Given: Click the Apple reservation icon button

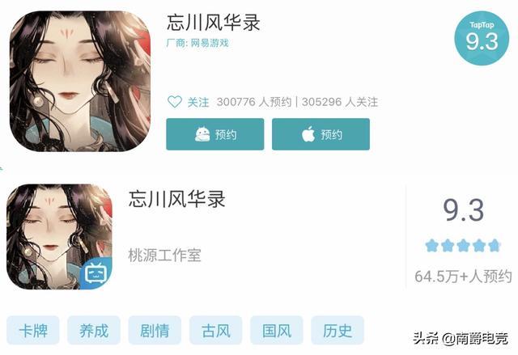Looking at the screenshot, I should coord(321,134).
